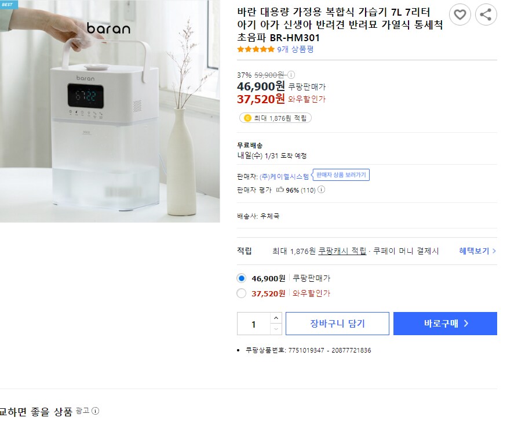Click the heart icon to add wishlist

pos(460,14)
